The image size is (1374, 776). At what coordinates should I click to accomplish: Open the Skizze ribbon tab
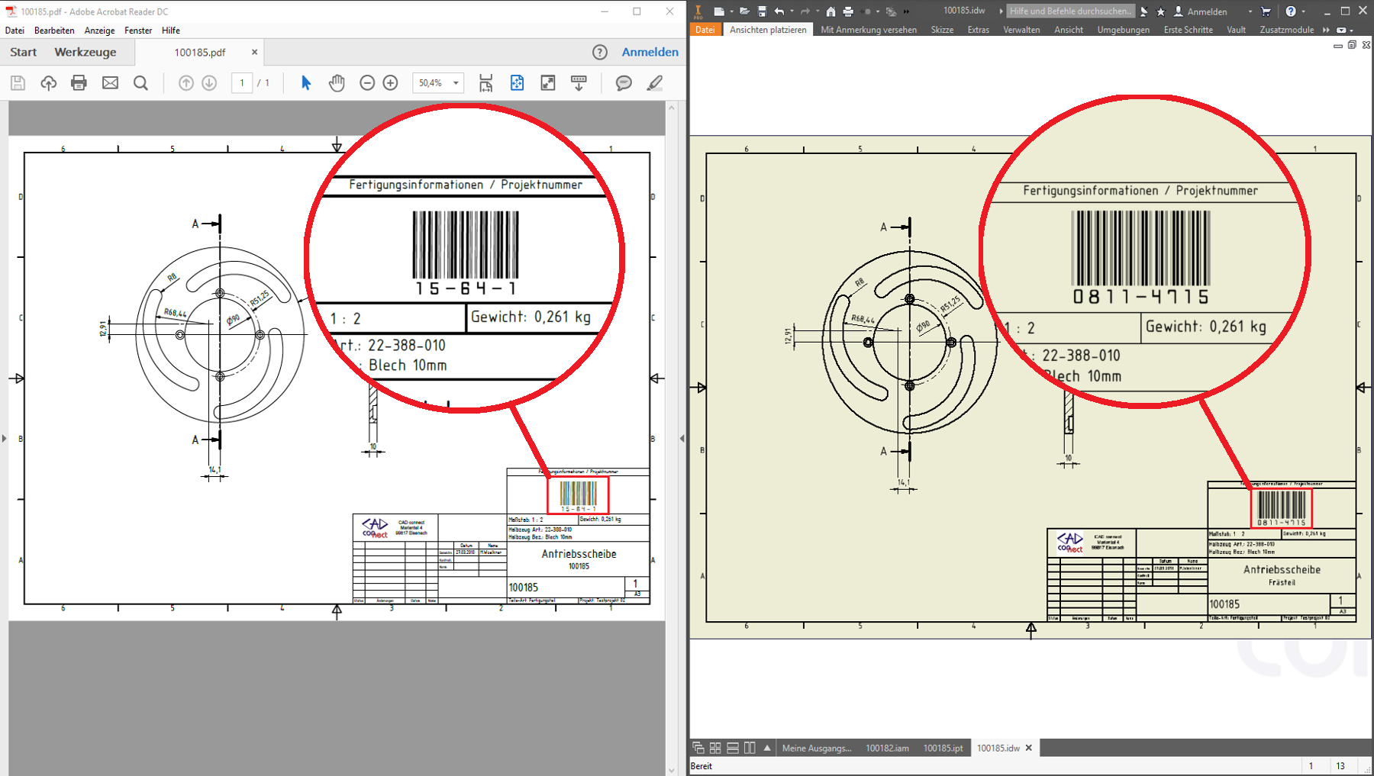[x=942, y=30]
